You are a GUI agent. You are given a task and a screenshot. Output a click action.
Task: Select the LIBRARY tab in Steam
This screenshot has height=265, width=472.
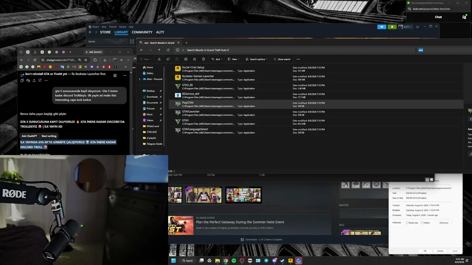[121, 32]
